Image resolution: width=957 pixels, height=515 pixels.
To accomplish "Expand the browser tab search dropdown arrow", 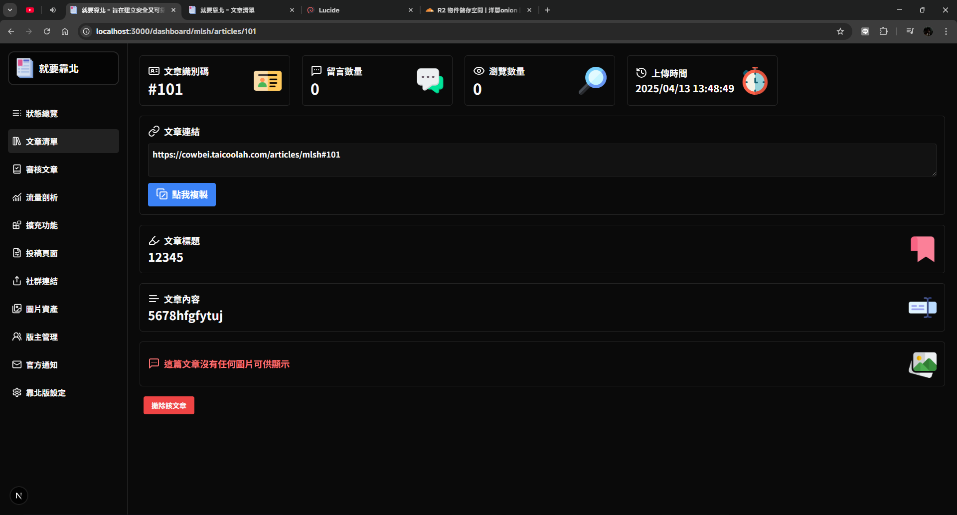I will [x=10, y=10].
